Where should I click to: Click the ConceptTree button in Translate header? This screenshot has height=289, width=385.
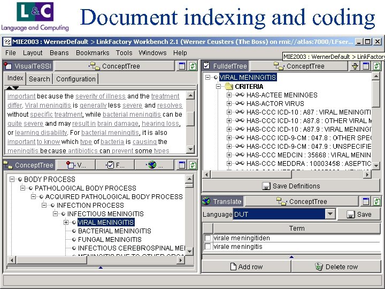coord(302,202)
